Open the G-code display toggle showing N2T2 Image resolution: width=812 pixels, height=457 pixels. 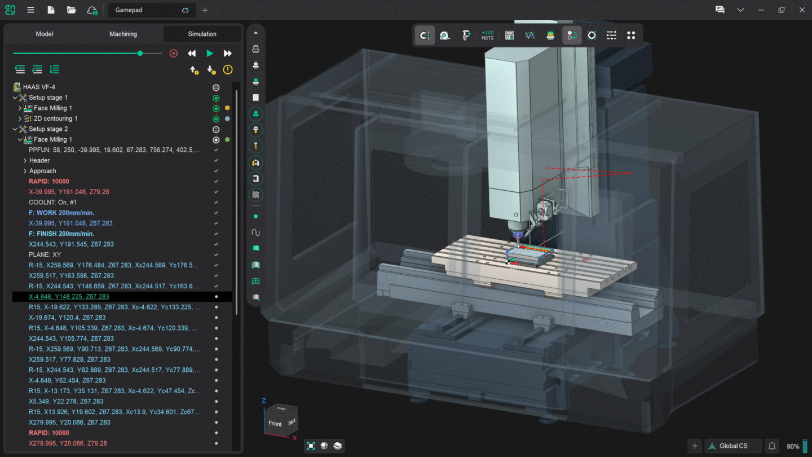tap(487, 35)
